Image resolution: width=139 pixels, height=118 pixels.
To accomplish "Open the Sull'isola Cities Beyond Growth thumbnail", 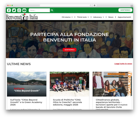I will (27, 84).
